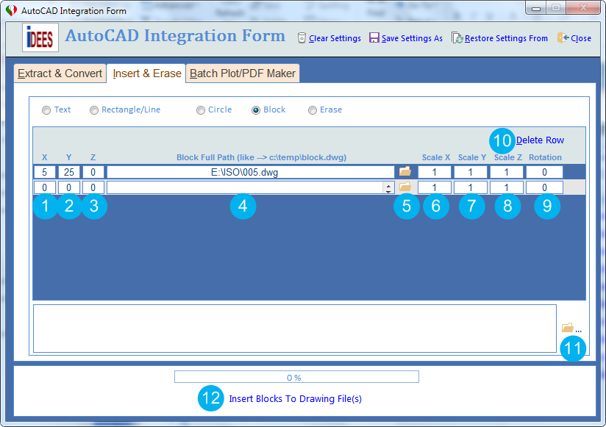Switch to Extract & Convert tab

tap(60, 73)
